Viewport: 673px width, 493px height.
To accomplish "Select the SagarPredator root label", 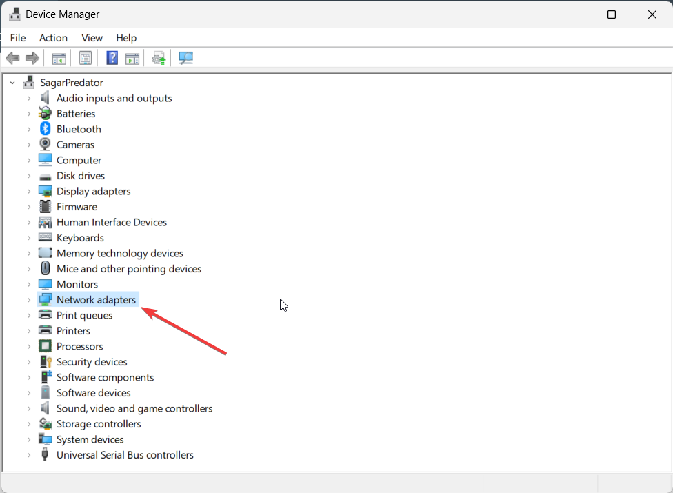I will click(x=72, y=82).
